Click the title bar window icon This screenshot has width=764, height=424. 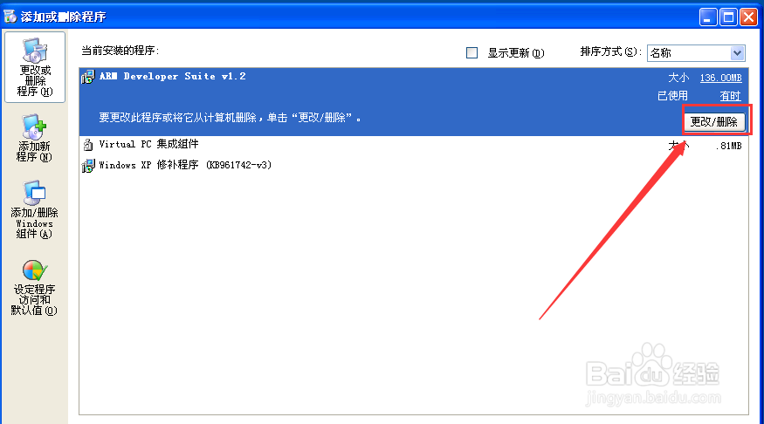[x=10, y=17]
